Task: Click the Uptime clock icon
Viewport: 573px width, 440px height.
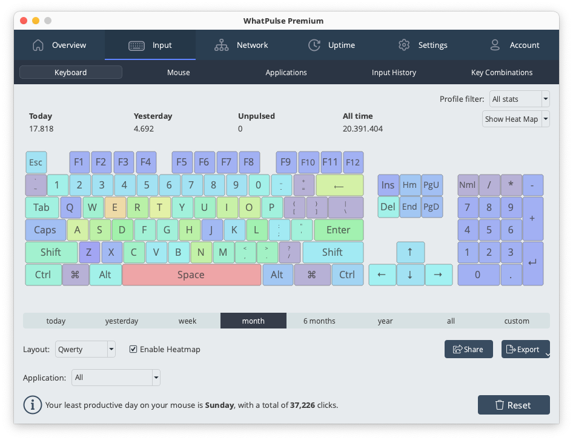Action: 314,45
